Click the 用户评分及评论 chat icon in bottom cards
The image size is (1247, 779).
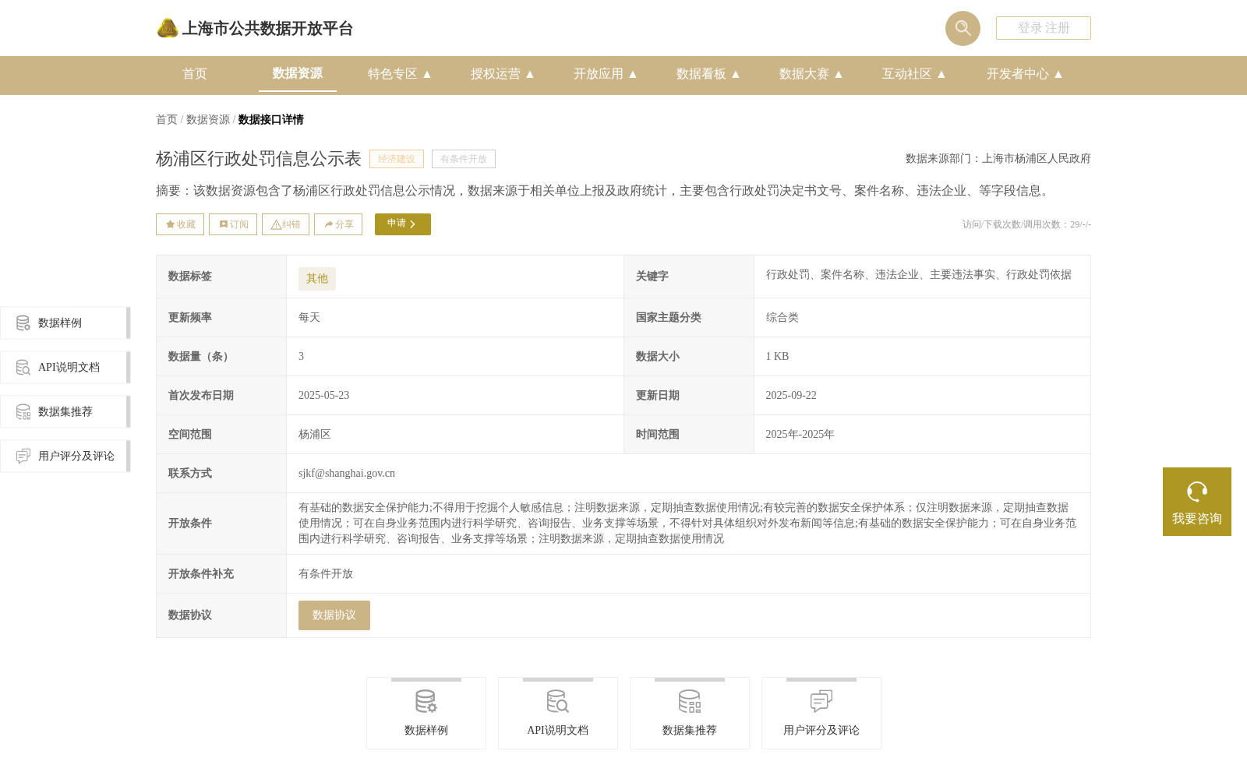(821, 701)
